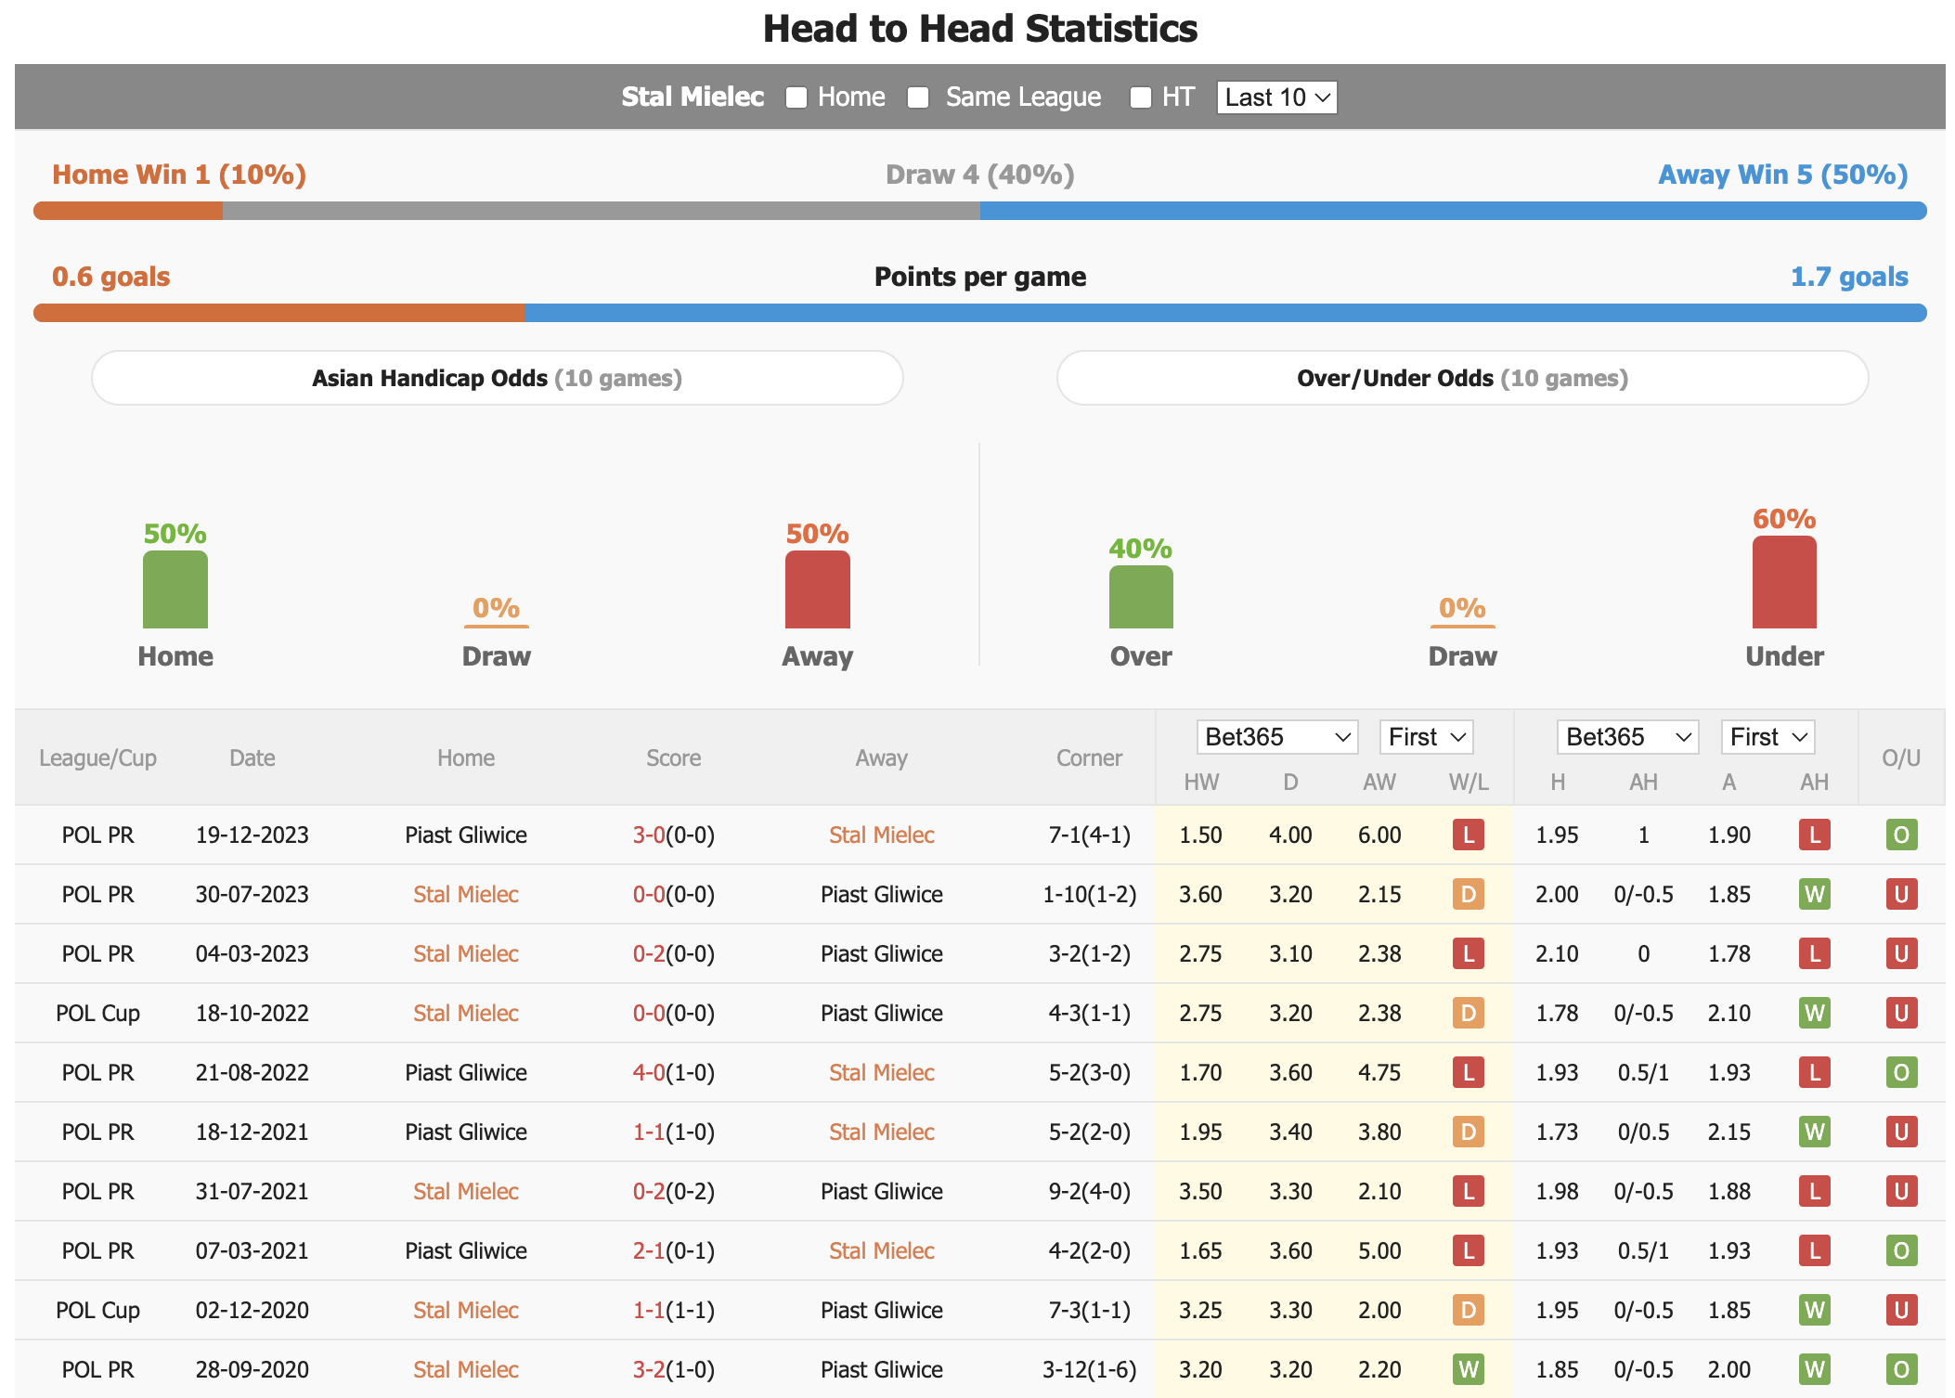Enable the Same League checkbox
Screen dimensions: 1955x1398
pos(918,97)
